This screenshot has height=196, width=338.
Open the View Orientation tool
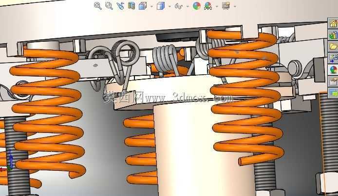tap(143, 6)
